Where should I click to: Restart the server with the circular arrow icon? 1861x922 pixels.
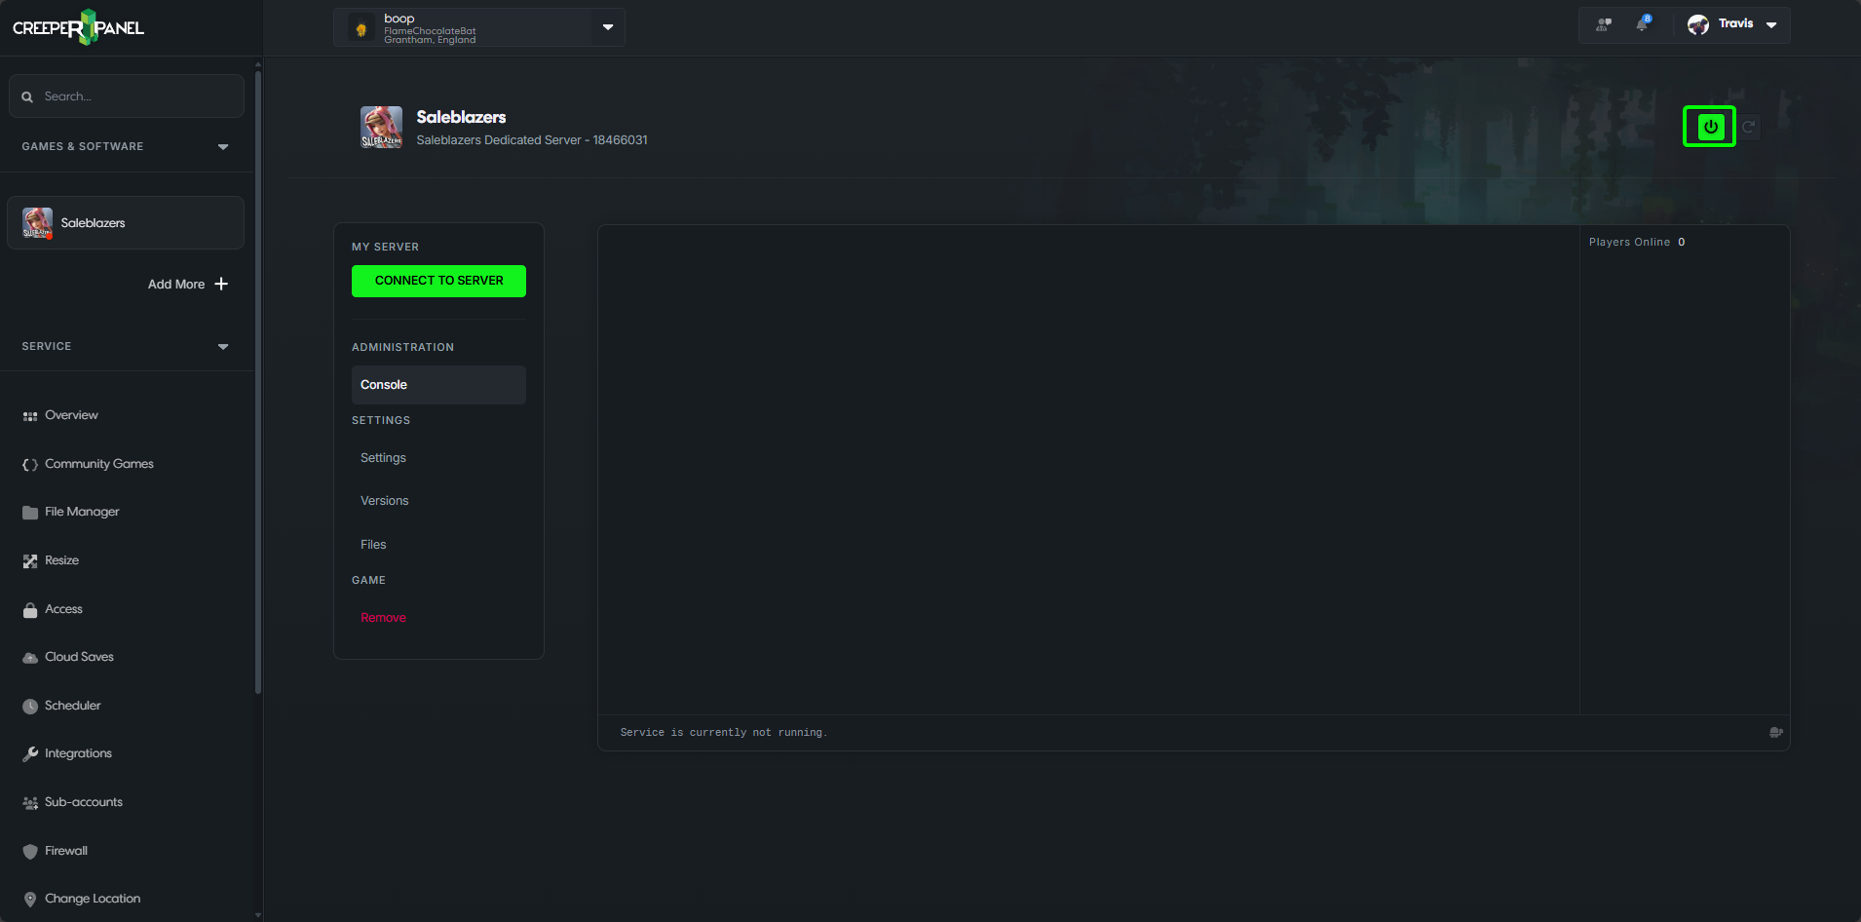point(1749,127)
